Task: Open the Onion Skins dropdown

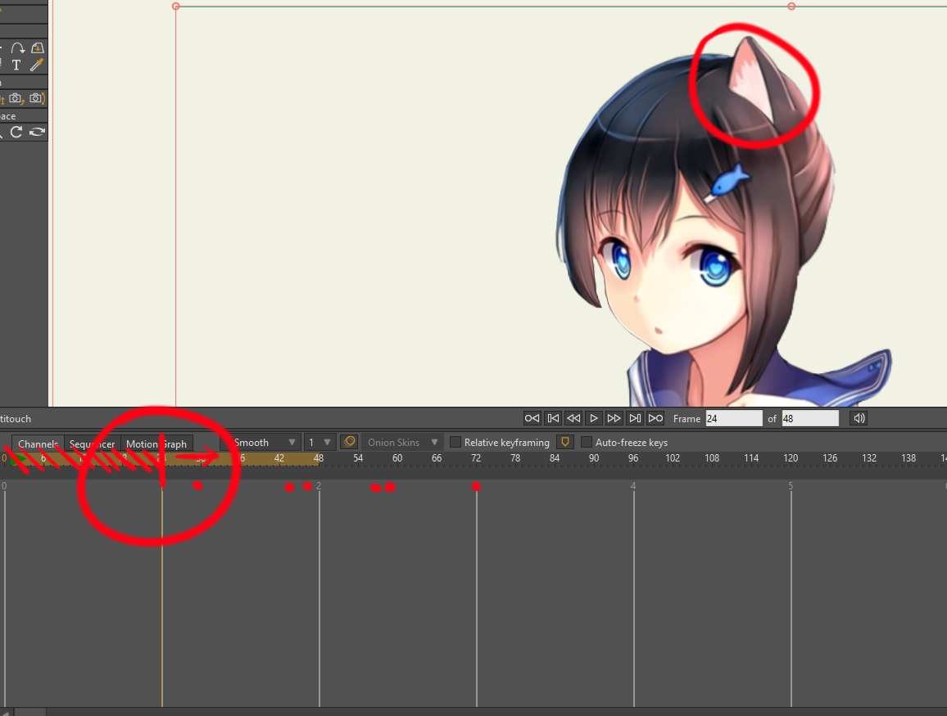Action: (402, 442)
